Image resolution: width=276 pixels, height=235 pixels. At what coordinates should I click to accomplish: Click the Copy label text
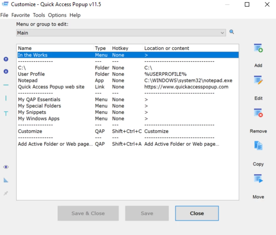click(x=258, y=164)
